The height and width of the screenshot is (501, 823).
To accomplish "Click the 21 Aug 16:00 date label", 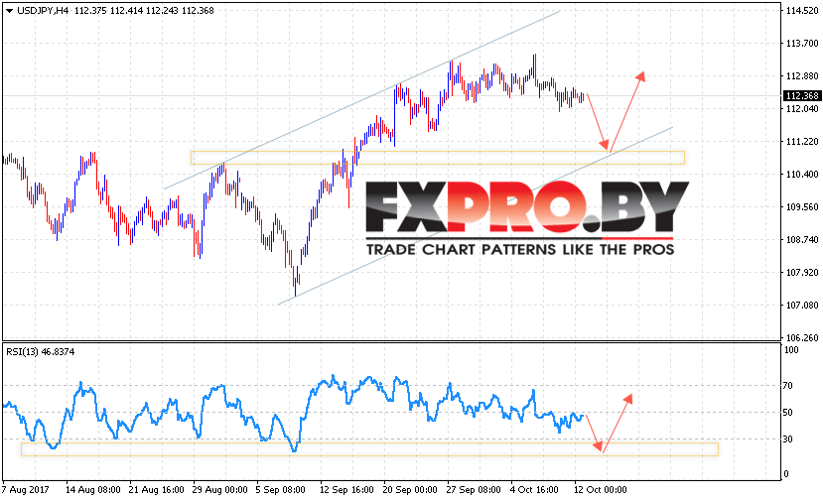I will (x=157, y=490).
